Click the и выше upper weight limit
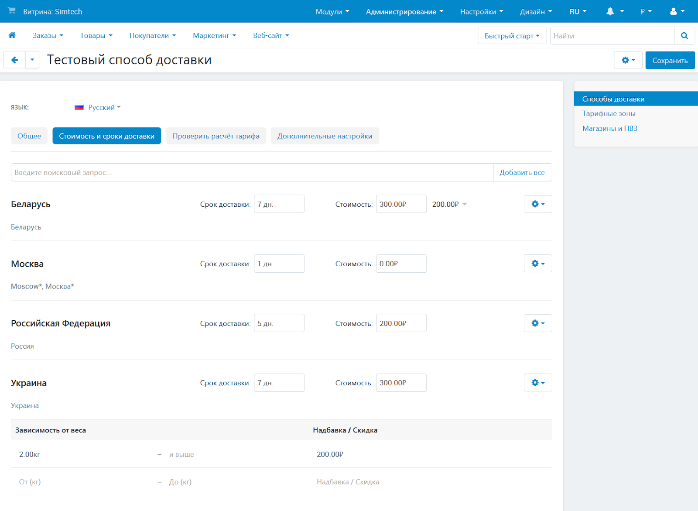This screenshot has height=511, width=698. coord(181,454)
